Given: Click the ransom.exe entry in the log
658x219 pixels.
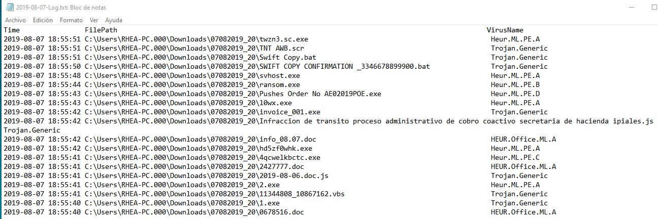Looking at the screenshot, I should (x=280, y=84).
